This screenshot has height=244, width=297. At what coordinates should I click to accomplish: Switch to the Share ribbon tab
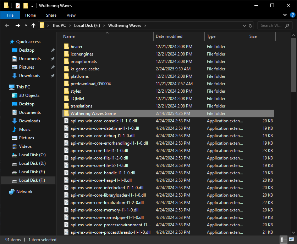(x=51, y=15)
